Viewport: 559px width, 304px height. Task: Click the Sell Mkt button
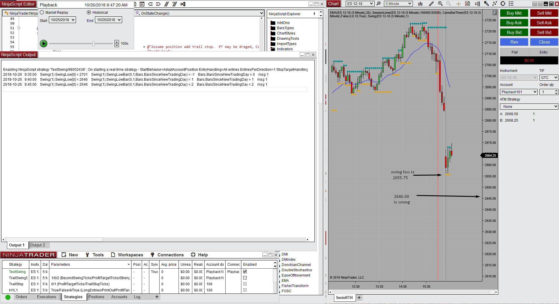coord(544,13)
